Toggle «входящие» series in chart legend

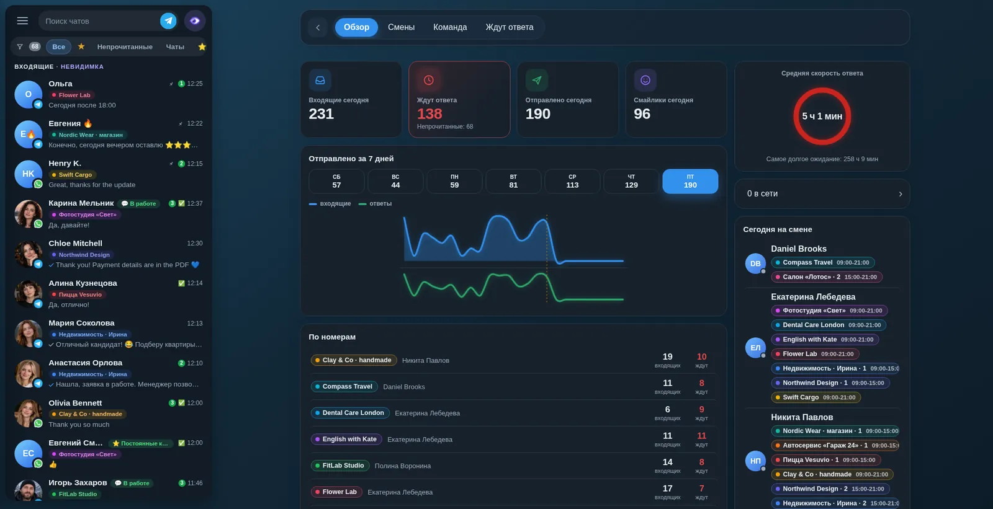330,203
